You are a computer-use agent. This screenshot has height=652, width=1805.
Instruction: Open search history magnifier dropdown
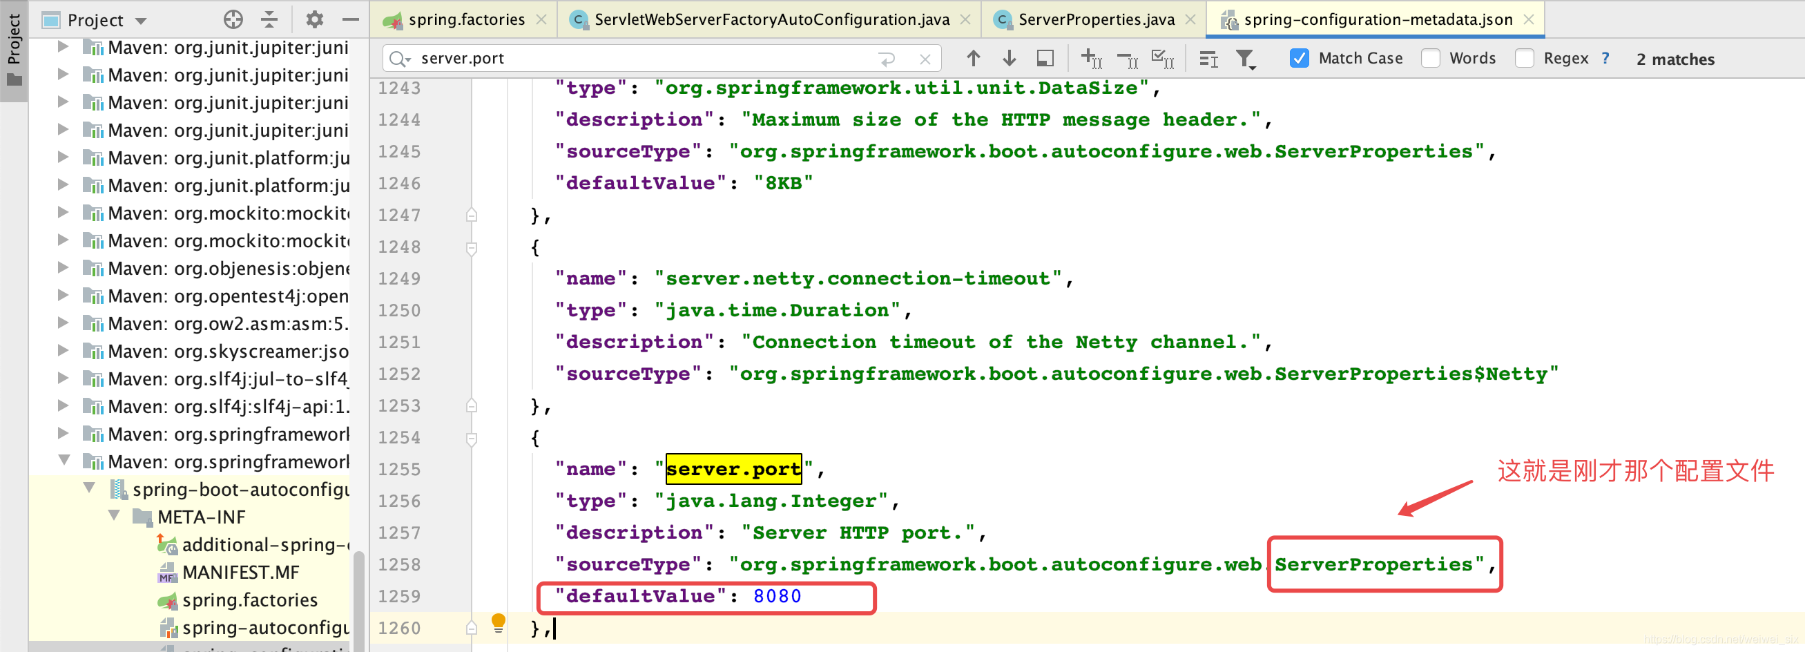(399, 59)
